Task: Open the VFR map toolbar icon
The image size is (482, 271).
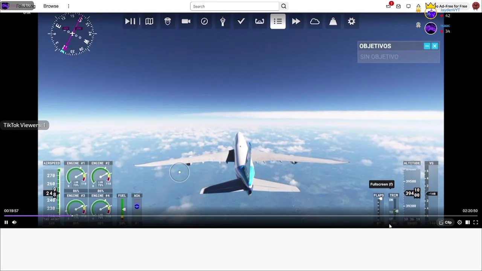Action: click(x=149, y=21)
